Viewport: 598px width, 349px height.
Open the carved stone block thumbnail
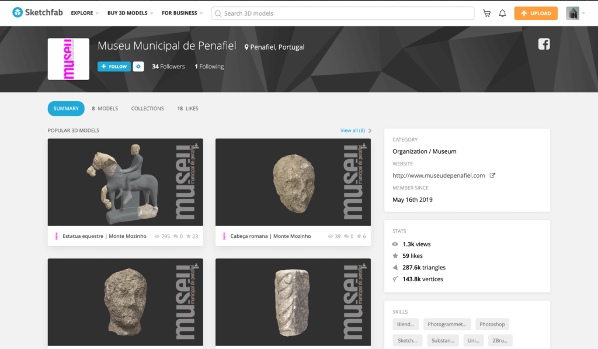293,302
